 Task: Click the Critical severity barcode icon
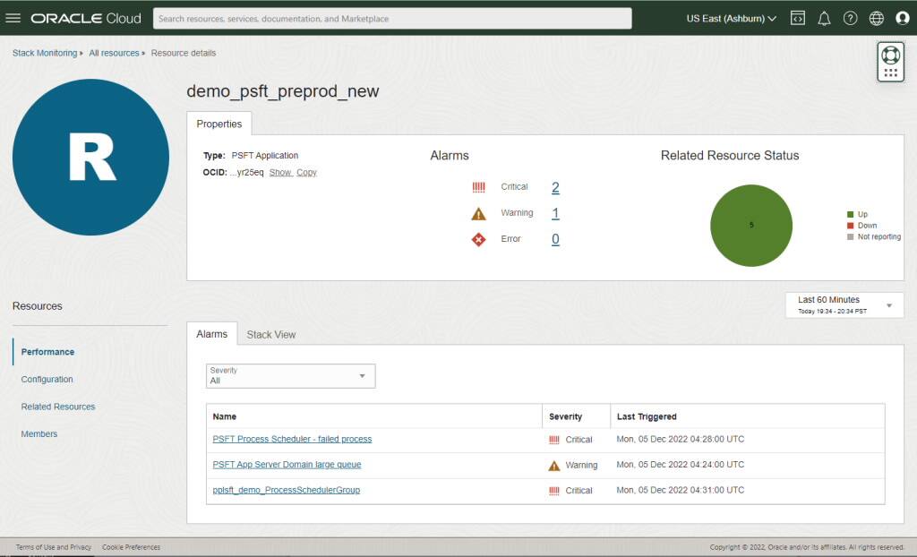pos(480,187)
